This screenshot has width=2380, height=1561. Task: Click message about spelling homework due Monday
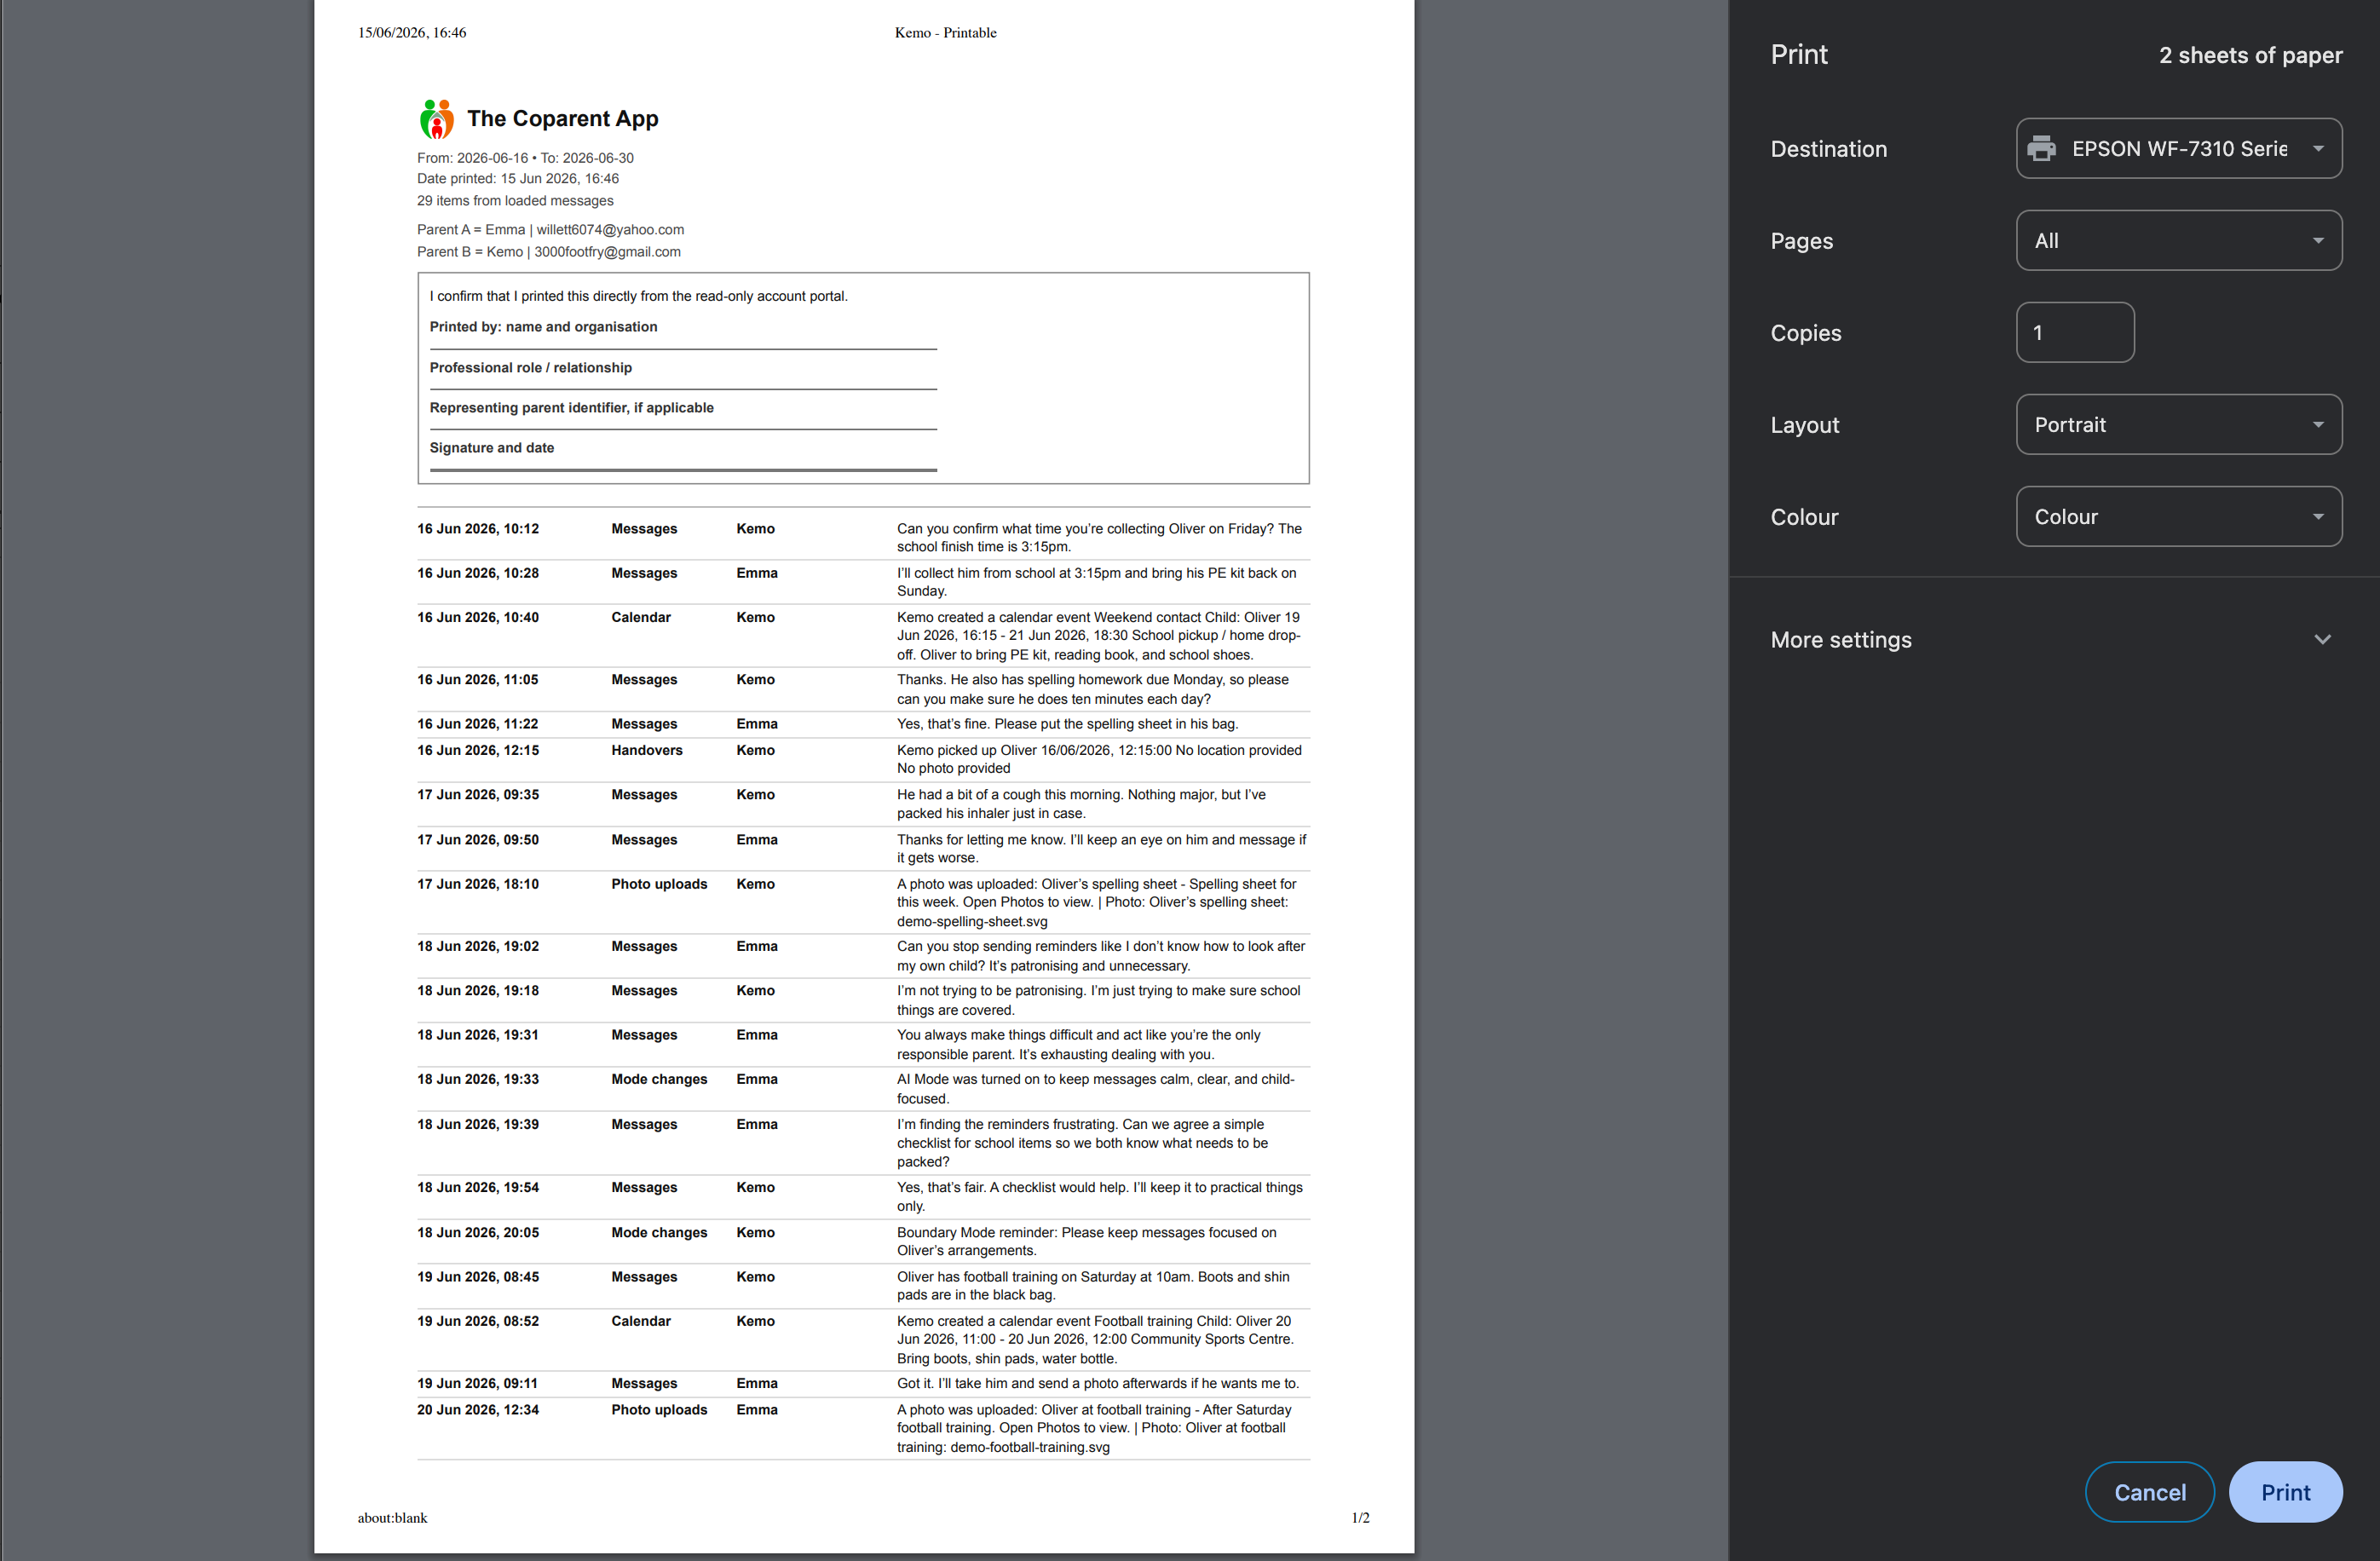[x=1093, y=689]
